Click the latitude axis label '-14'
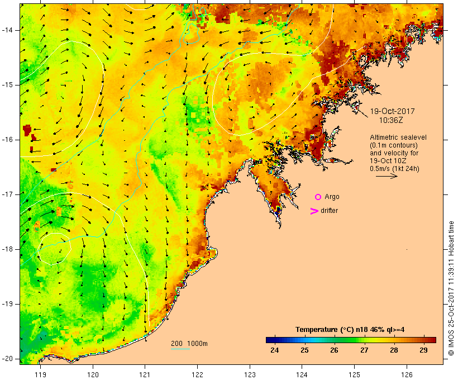Viewport: 458px width, 380px height. (x=7, y=30)
